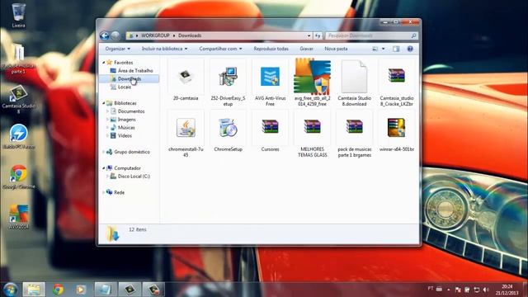The height and width of the screenshot is (297, 528).
Task: Select the ChromeSetup installer icon
Action: tap(228, 128)
